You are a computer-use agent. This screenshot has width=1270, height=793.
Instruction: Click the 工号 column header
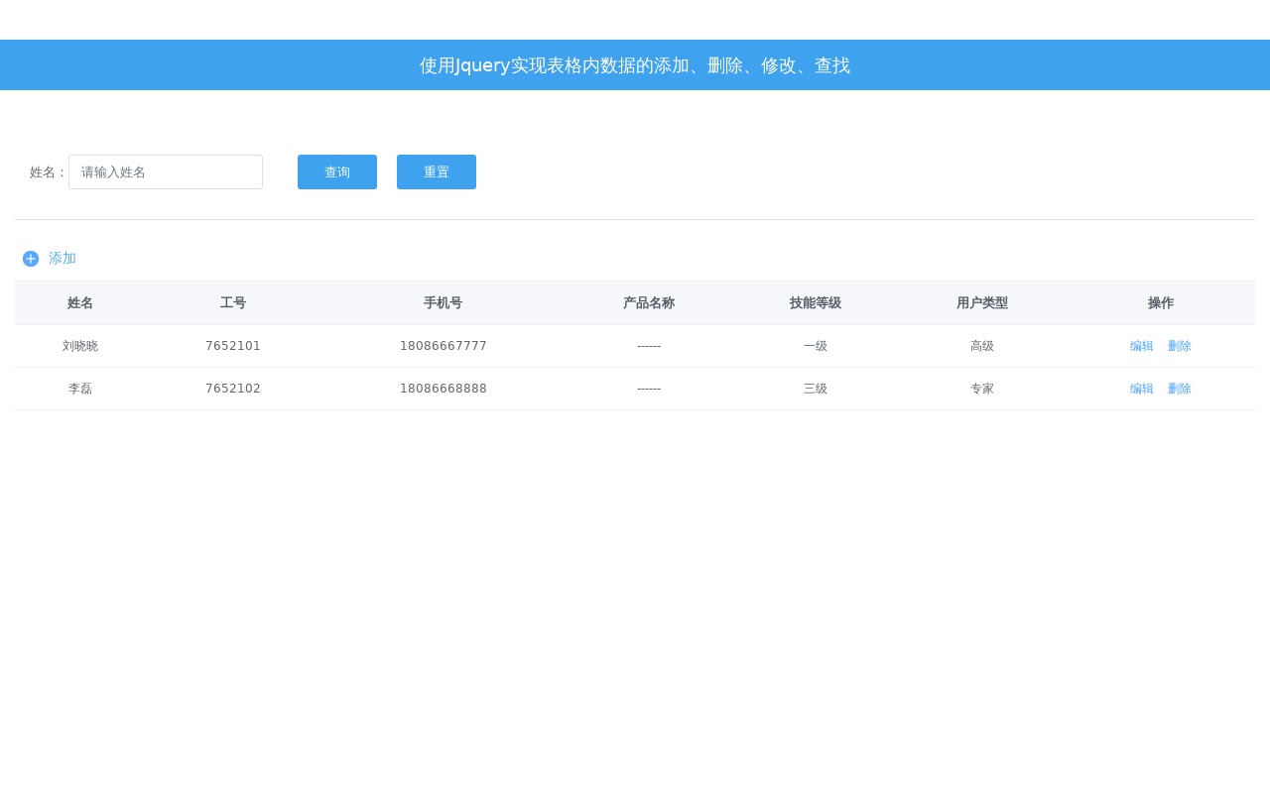coord(233,303)
